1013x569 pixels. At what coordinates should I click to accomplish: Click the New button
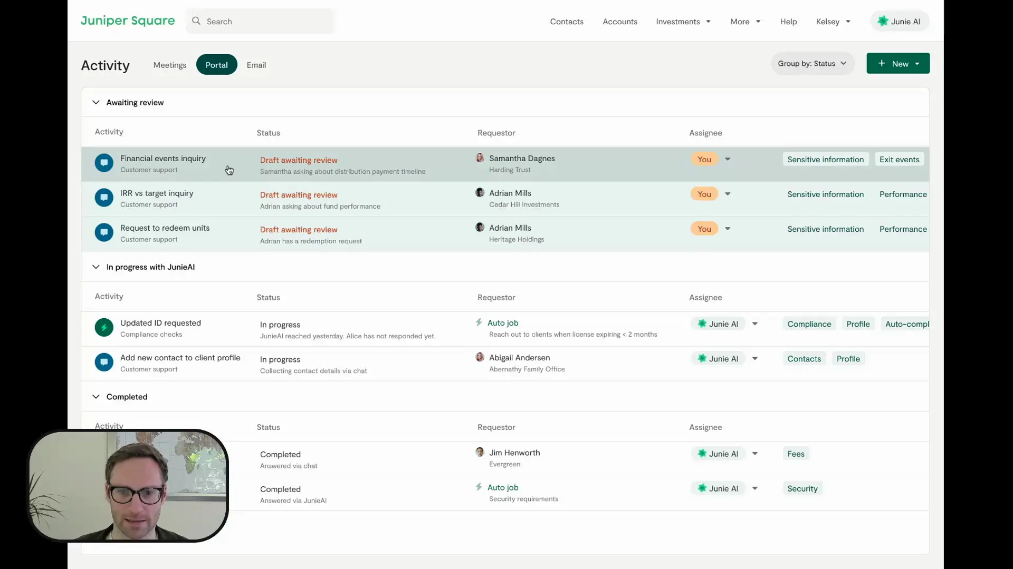[897, 64]
